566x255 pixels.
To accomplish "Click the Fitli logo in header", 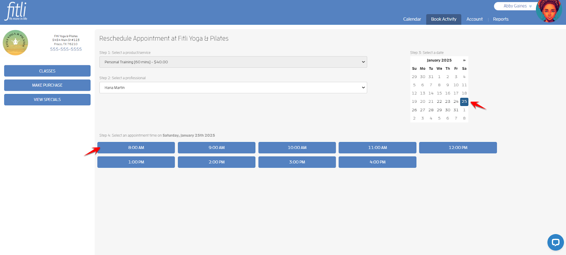I will [16, 11].
